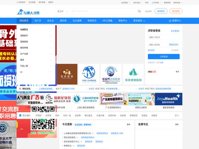The image size is (199, 149).
Task: Open the 宠物美容师助力 job link
Action: [x=88, y=137]
